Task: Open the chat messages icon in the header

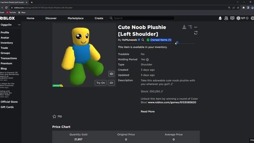Action: click(x=232, y=18)
